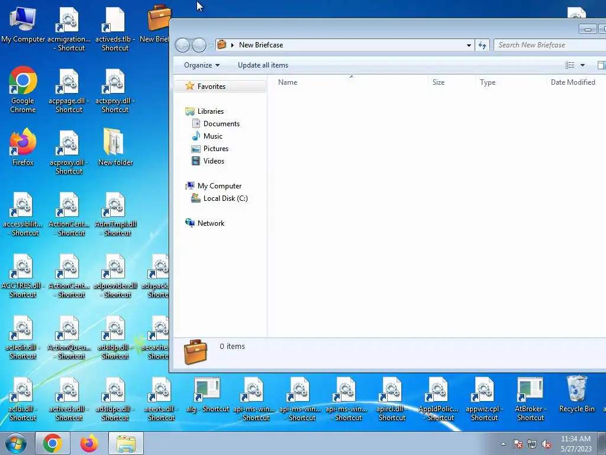Image resolution: width=606 pixels, height=455 pixels.
Task: Select aeevts.dll Shortcut icon
Action: (x=161, y=399)
